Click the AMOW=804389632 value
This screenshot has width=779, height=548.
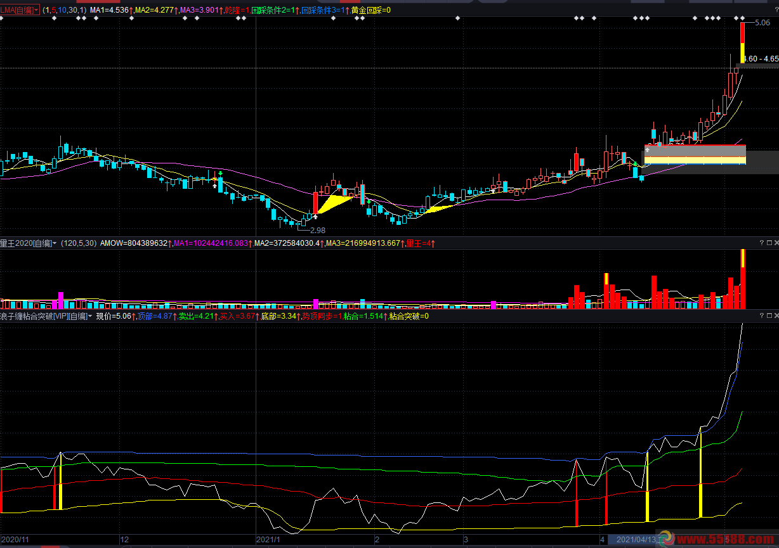134,243
